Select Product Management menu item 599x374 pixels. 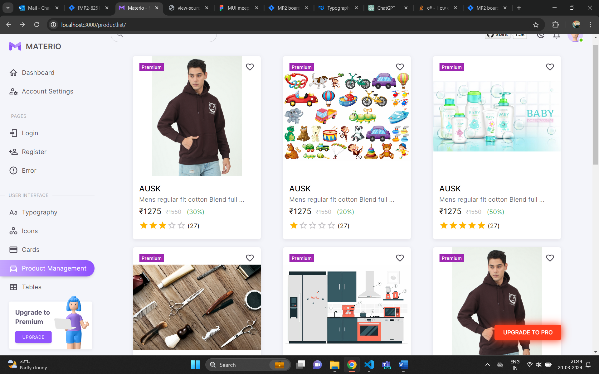pyautogui.click(x=47, y=268)
